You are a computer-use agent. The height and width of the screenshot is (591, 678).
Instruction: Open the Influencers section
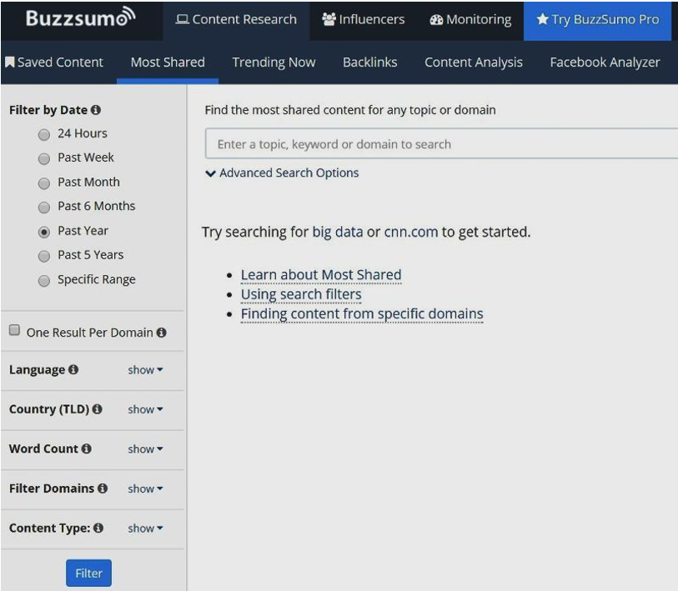pos(364,20)
